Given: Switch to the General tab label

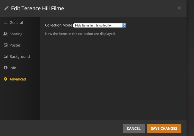Looking at the screenshot, I should 16,23.
